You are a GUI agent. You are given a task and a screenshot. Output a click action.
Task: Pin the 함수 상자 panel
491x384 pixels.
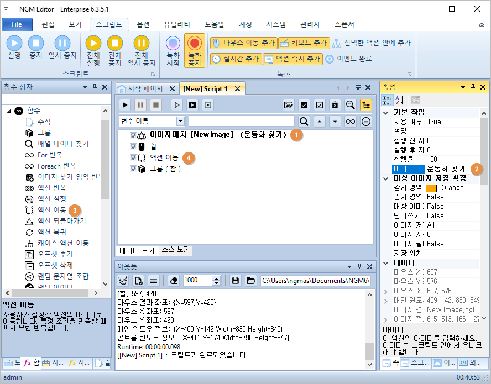tap(95, 87)
